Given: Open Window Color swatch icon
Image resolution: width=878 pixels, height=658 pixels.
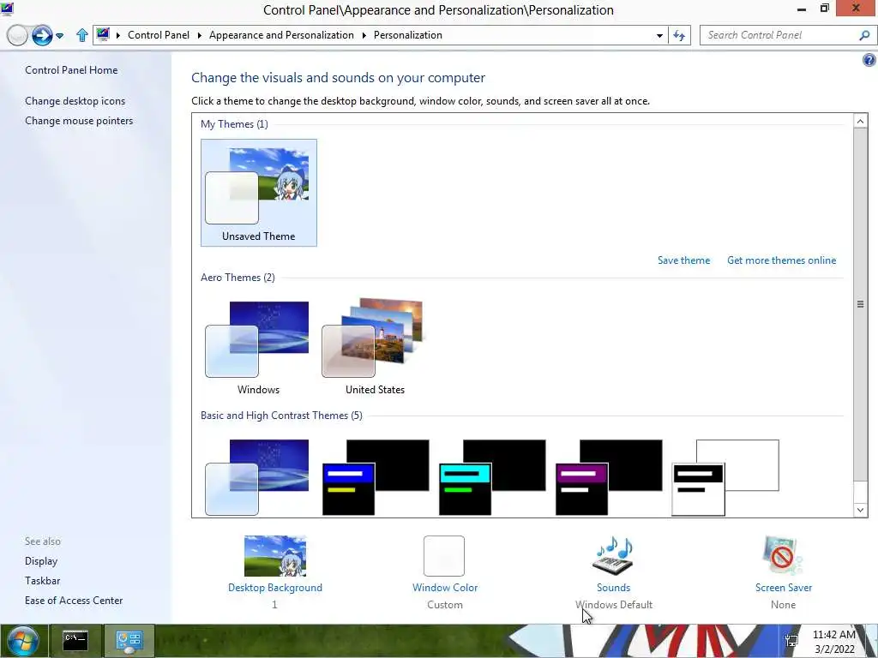Looking at the screenshot, I should (x=444, y=555).
